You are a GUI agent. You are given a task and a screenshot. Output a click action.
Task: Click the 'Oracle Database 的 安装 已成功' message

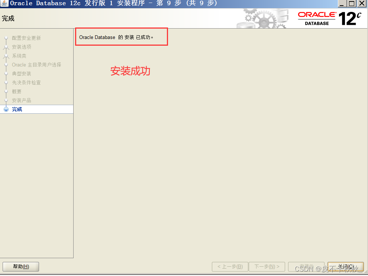(x=116, y=37)
